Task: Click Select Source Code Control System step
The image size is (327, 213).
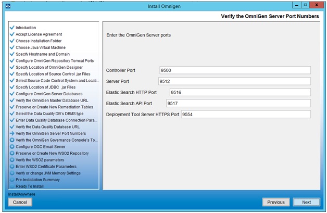Action: tap(57, 81)
